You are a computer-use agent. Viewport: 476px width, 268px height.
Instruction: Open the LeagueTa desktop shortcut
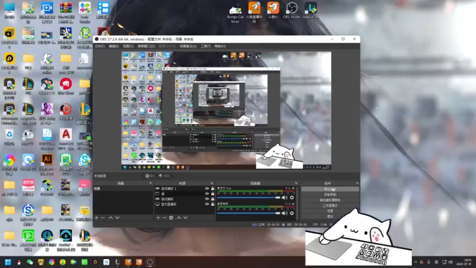(310, 11)
